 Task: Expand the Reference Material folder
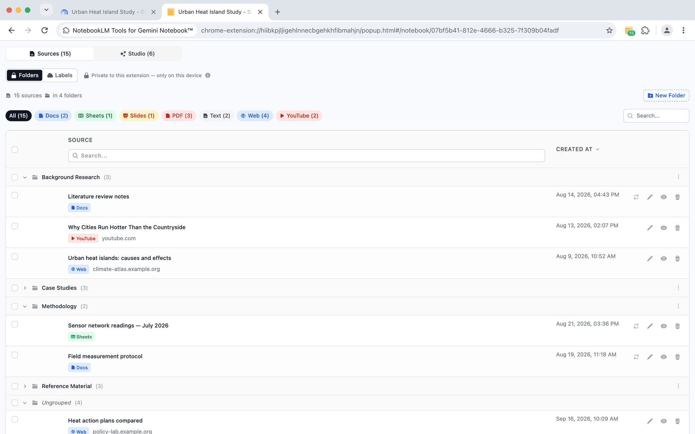tap(25, 386)
